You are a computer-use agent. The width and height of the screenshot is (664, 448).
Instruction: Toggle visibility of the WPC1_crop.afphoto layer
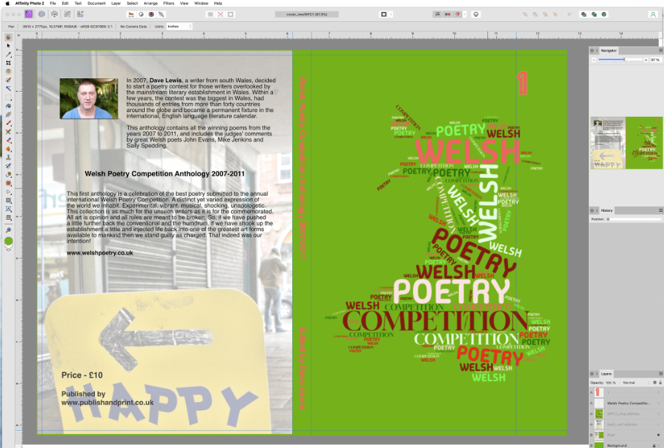659,413
